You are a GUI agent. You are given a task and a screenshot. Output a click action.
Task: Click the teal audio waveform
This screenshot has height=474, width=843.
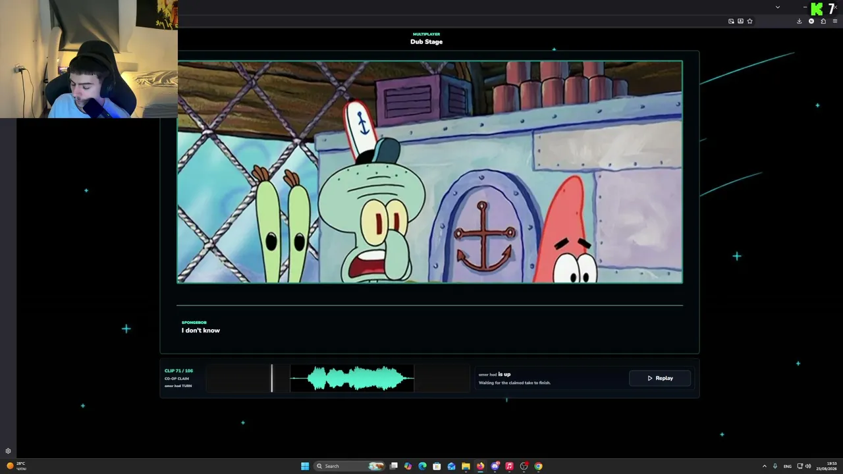352,378
